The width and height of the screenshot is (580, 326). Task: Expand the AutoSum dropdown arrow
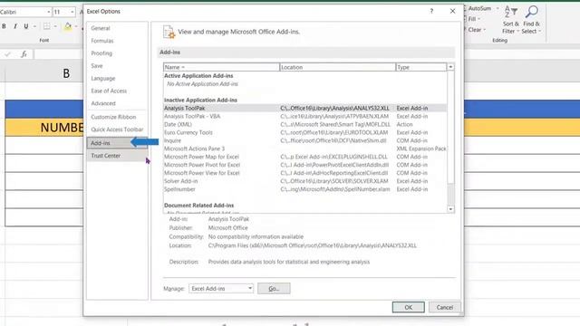click(x=498, y=8)
